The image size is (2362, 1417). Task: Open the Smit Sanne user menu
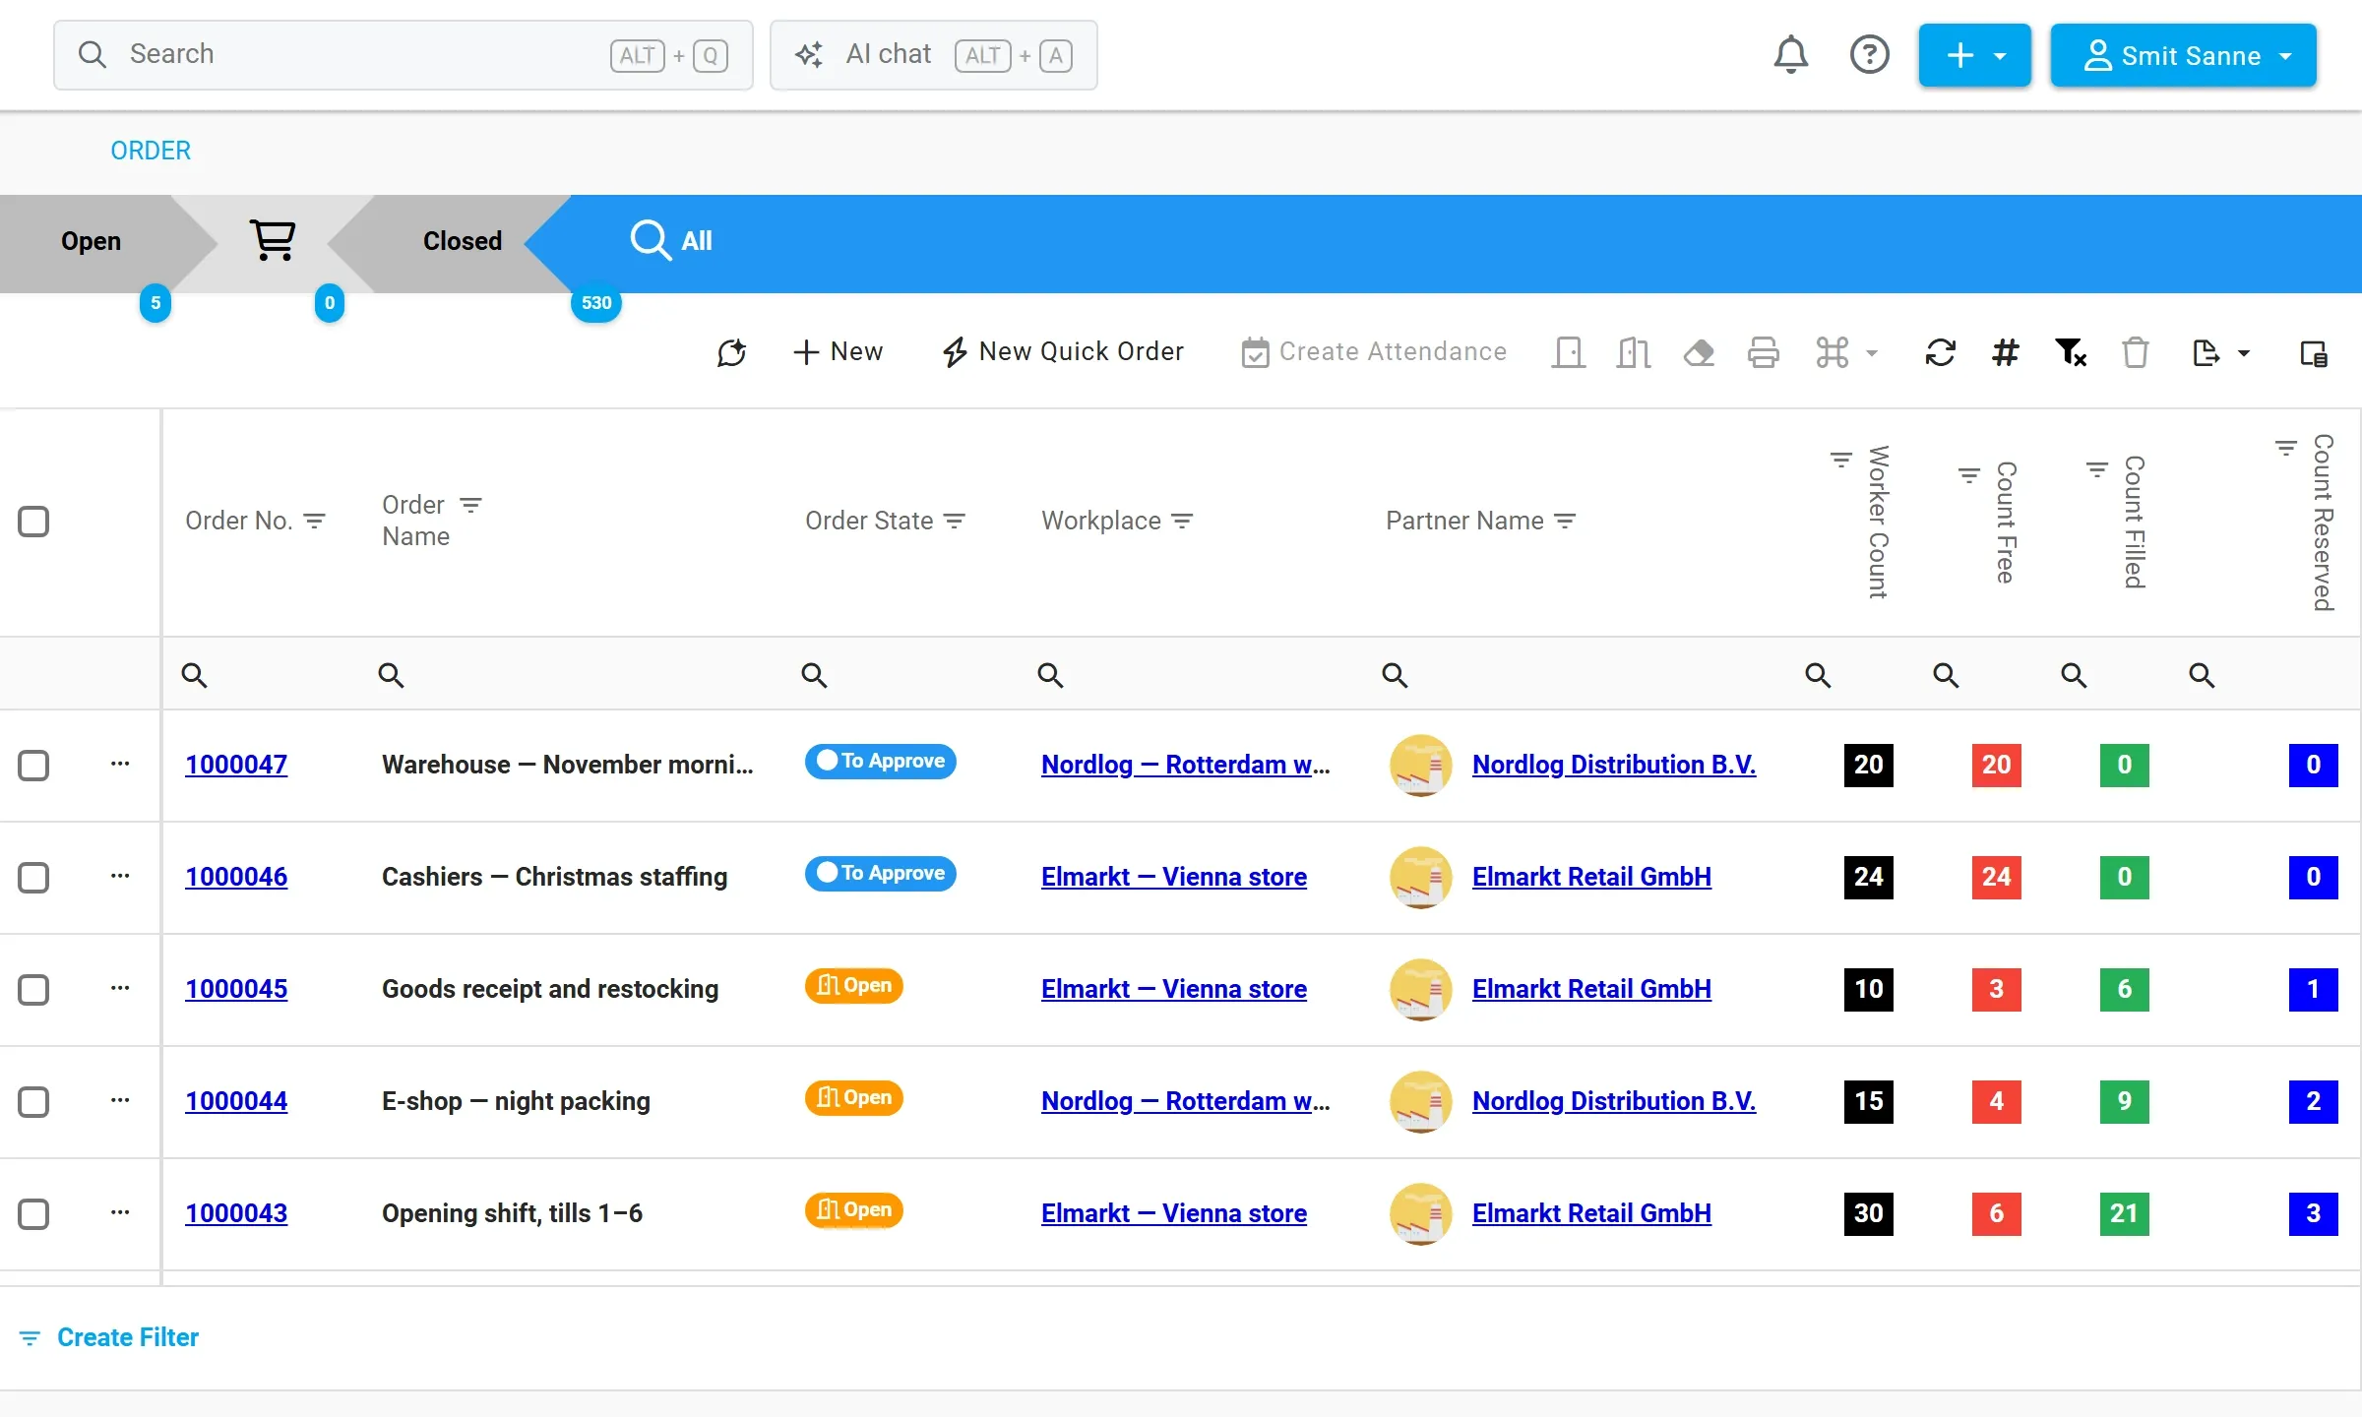(2183, 55)
